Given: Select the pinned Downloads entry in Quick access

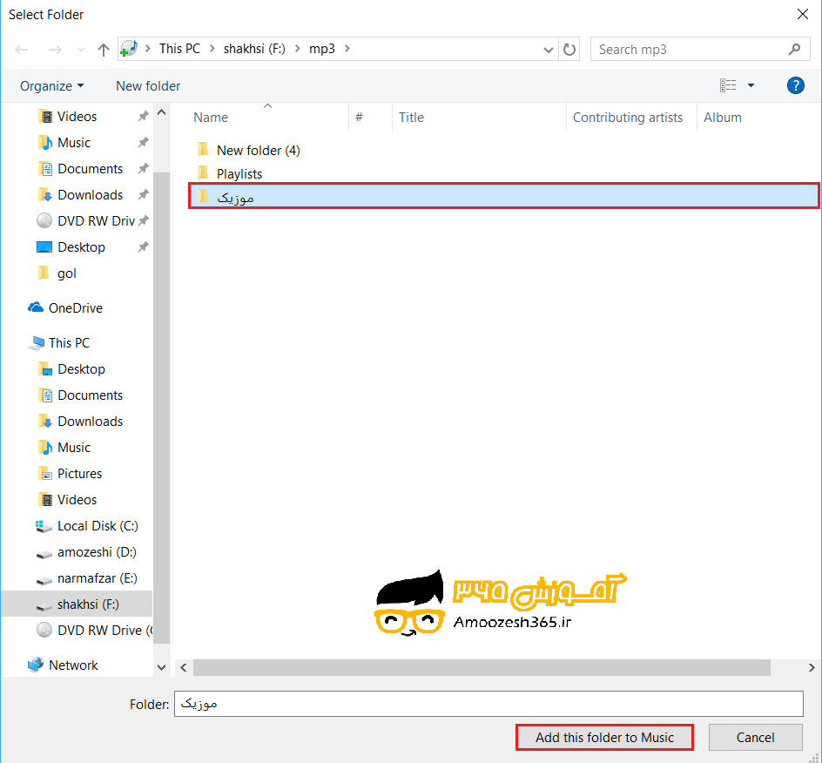Looking at the screenshot, I should 92,194.
